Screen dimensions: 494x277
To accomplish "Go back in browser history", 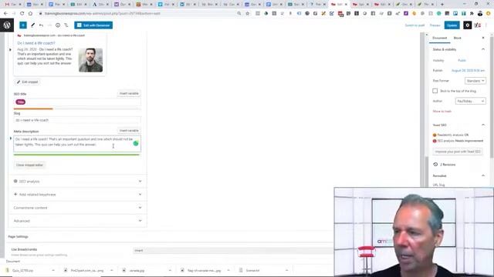I will [5, 14].
